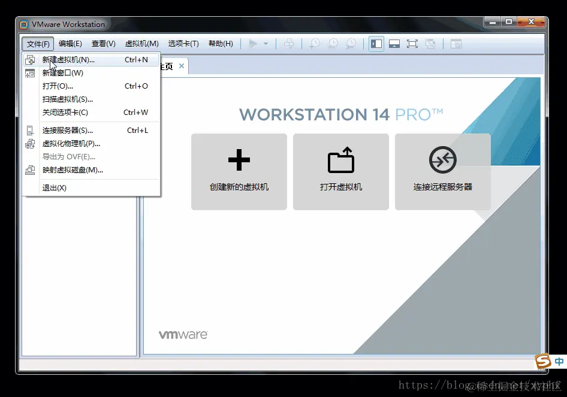Click the new window icon in the menu

30,73
